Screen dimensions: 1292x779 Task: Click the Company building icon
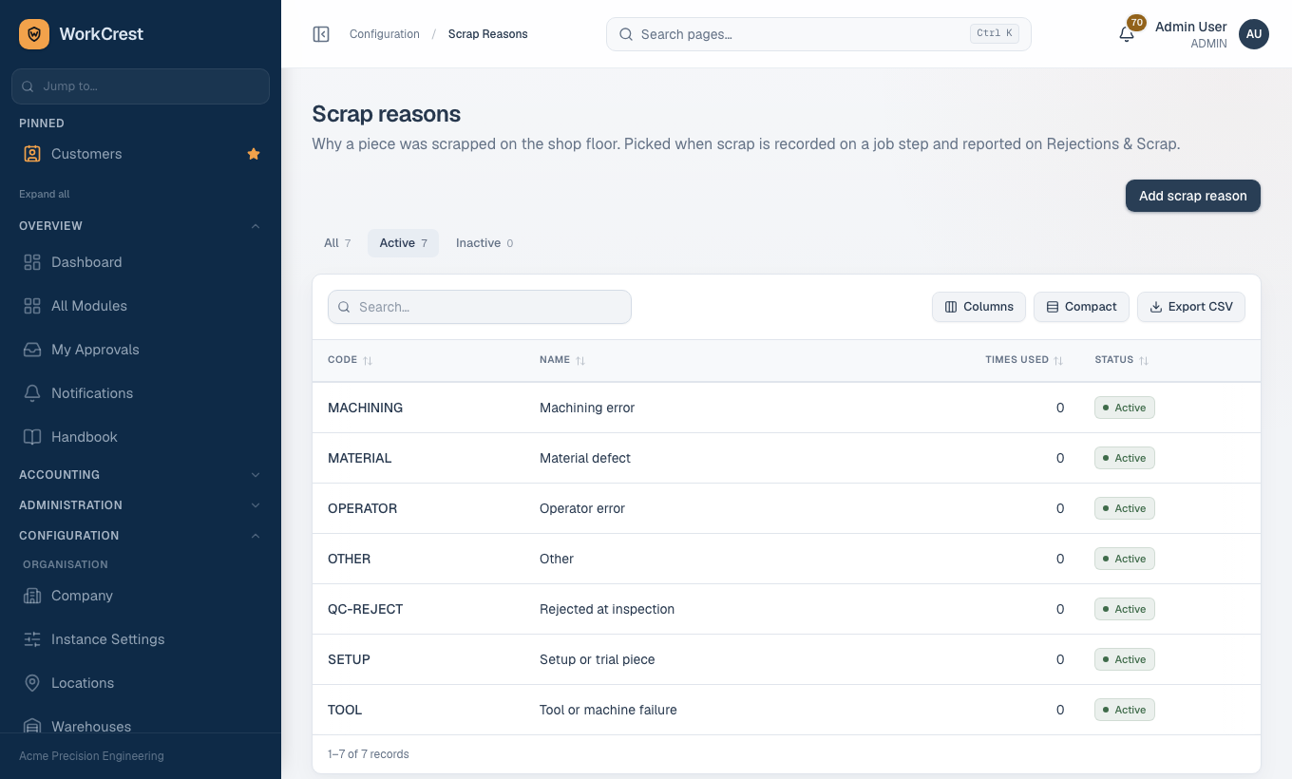coord(32,596)
